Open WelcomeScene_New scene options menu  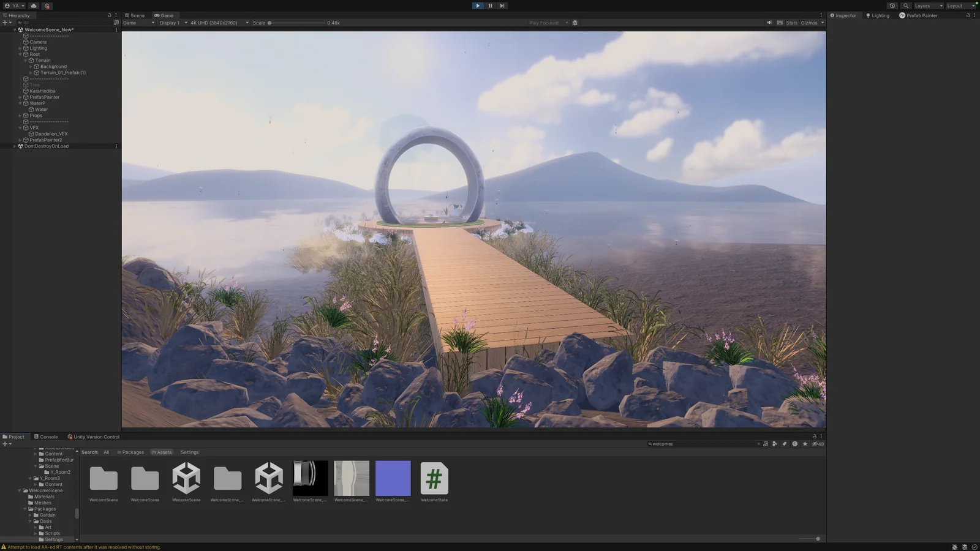point(116,29)
